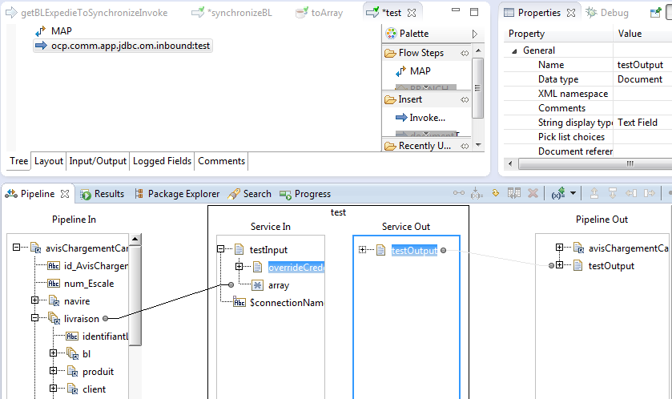The height and width of the screenshot is (399, 672).
Task: Open the Comments tab
Action: [x=221, y=161]
